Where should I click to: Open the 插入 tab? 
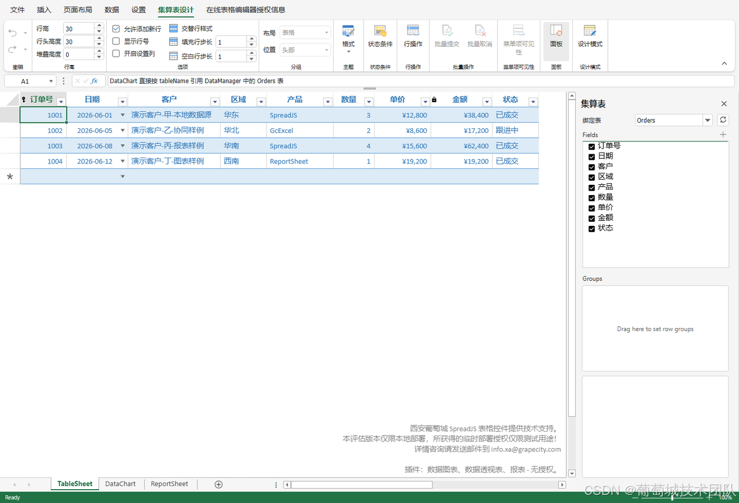point(44,10)
